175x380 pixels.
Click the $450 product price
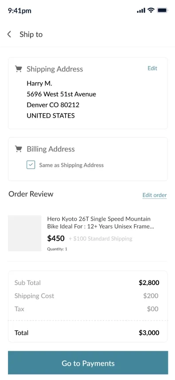(x=56, y=238)
